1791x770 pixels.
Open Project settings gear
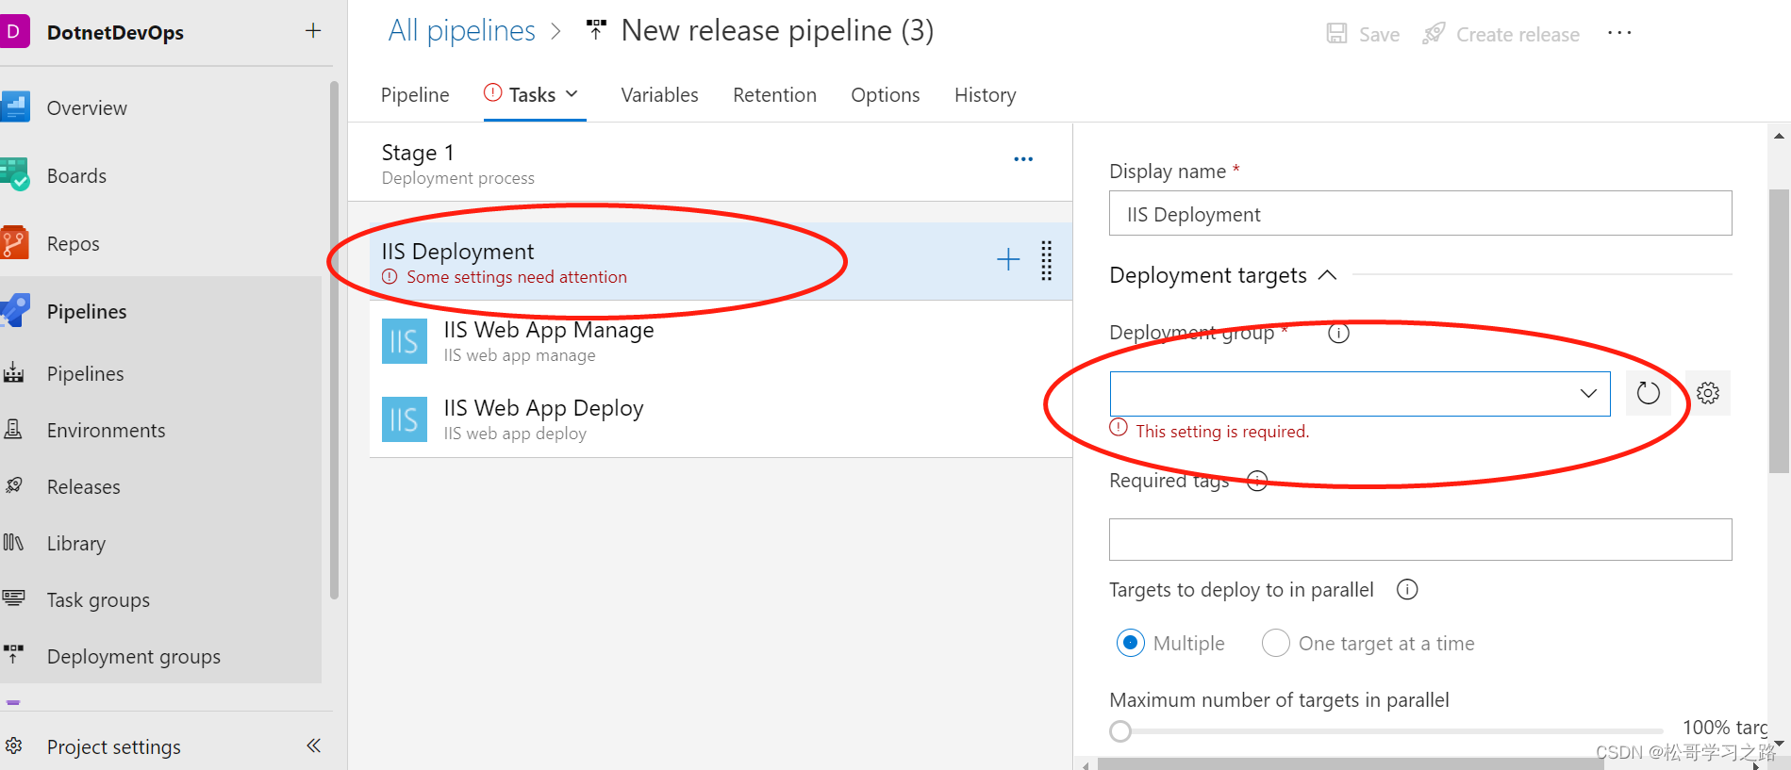(13, 746)
